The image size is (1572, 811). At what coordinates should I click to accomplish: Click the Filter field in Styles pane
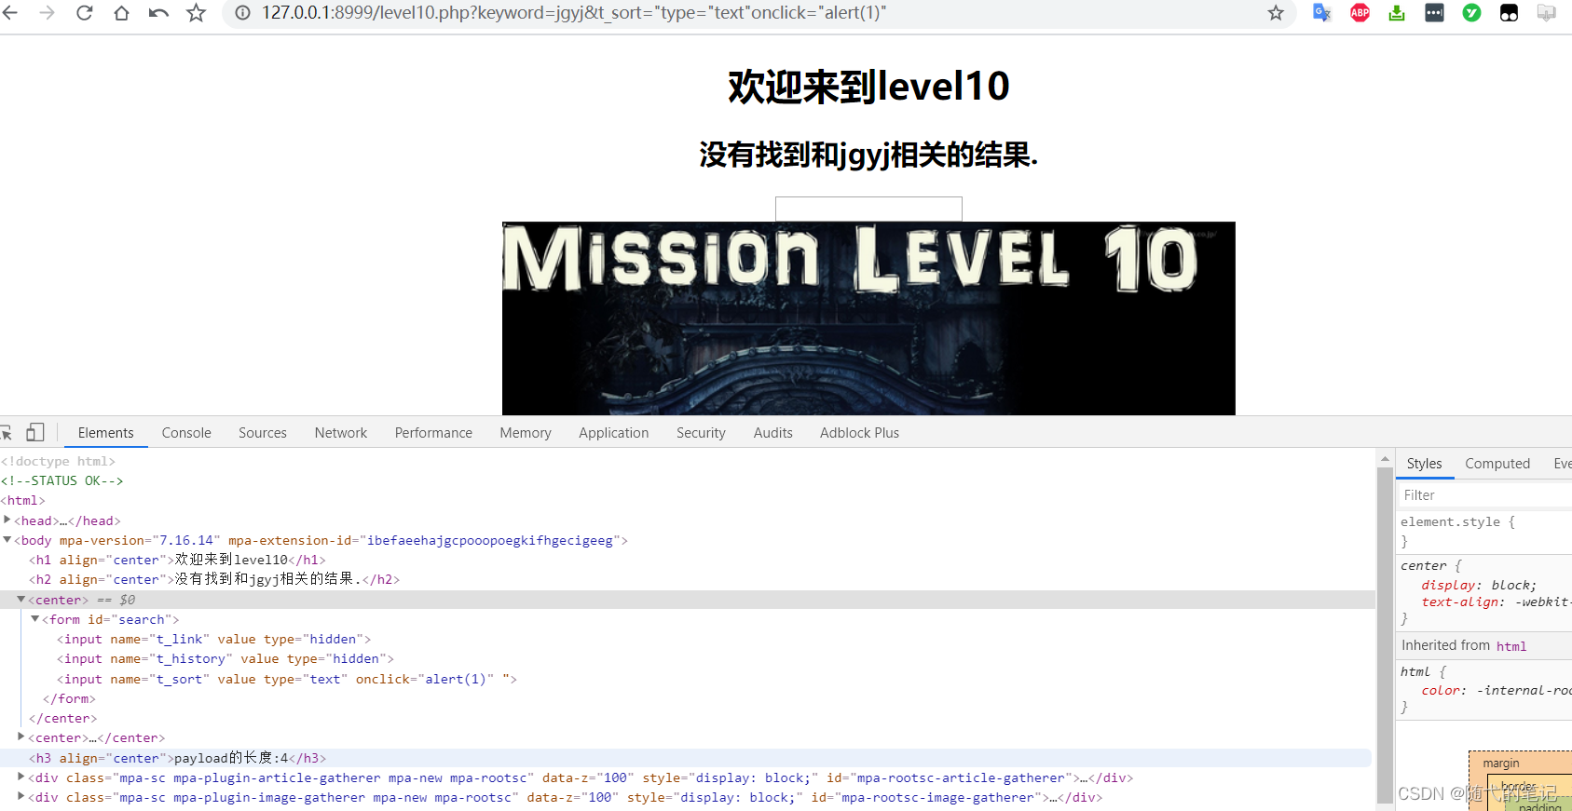[1484, 495]
